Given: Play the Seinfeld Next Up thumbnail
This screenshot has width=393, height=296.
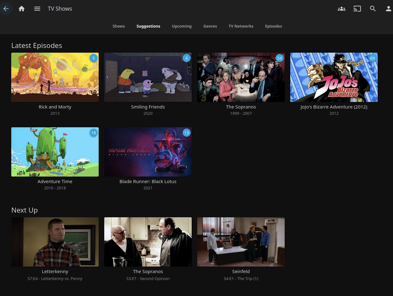Looking at the screenshot, I should 241,242.
